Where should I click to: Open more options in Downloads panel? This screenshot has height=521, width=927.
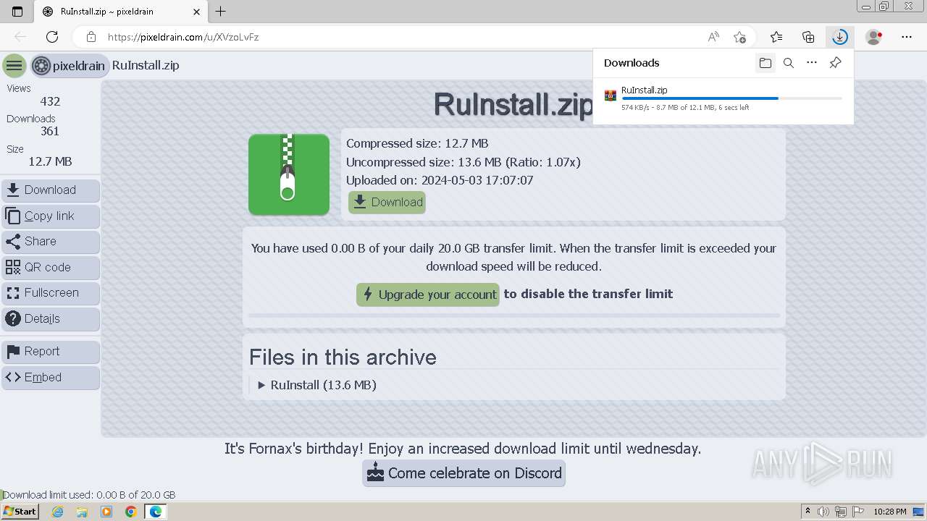812,63
